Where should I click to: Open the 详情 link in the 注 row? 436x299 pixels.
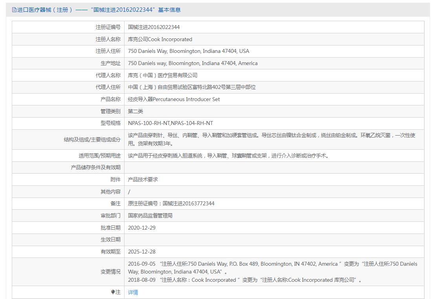(x=133, y=292)
